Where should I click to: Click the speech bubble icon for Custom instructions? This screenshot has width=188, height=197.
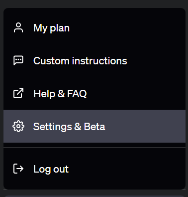(x=18, y=60)
